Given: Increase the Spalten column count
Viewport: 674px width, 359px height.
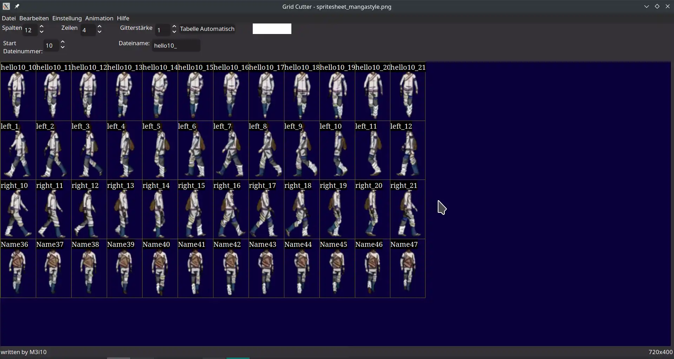Looking at the screenshot, I should 41,27.
